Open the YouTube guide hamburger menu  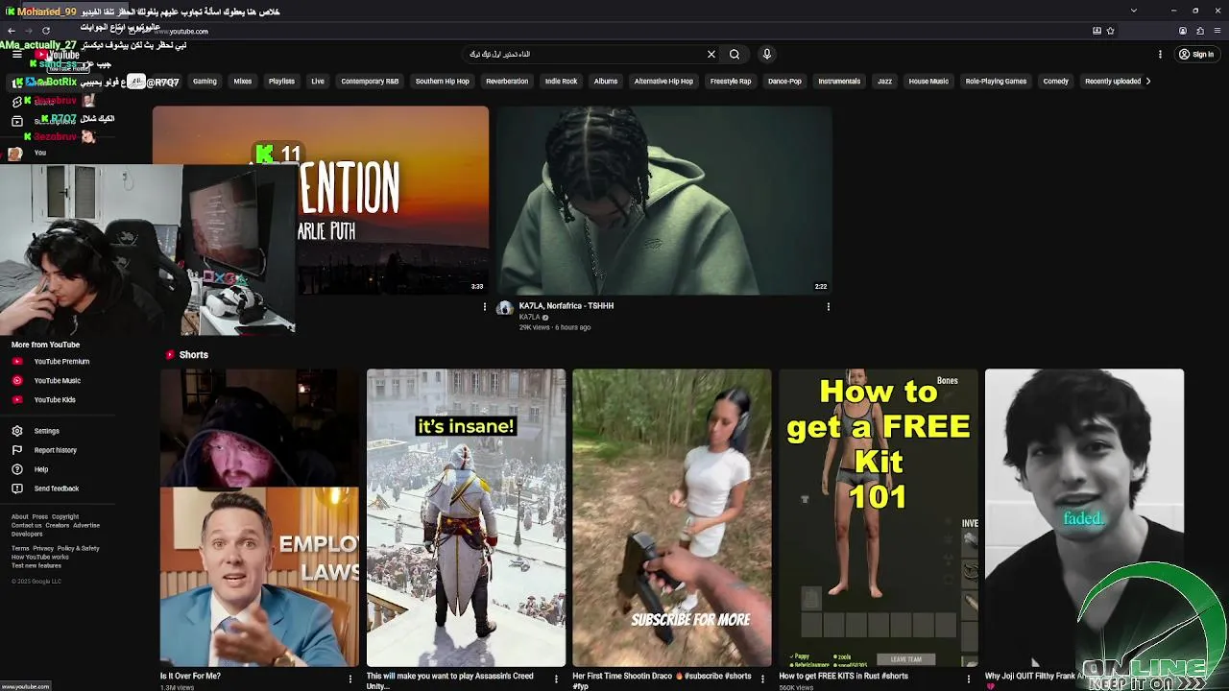[x=16, y=55]
